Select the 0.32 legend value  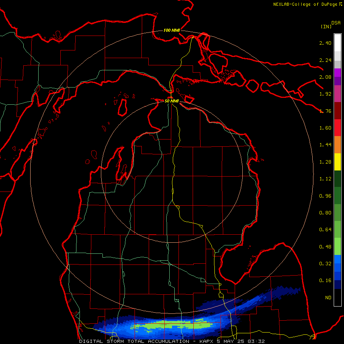point(325,264)
